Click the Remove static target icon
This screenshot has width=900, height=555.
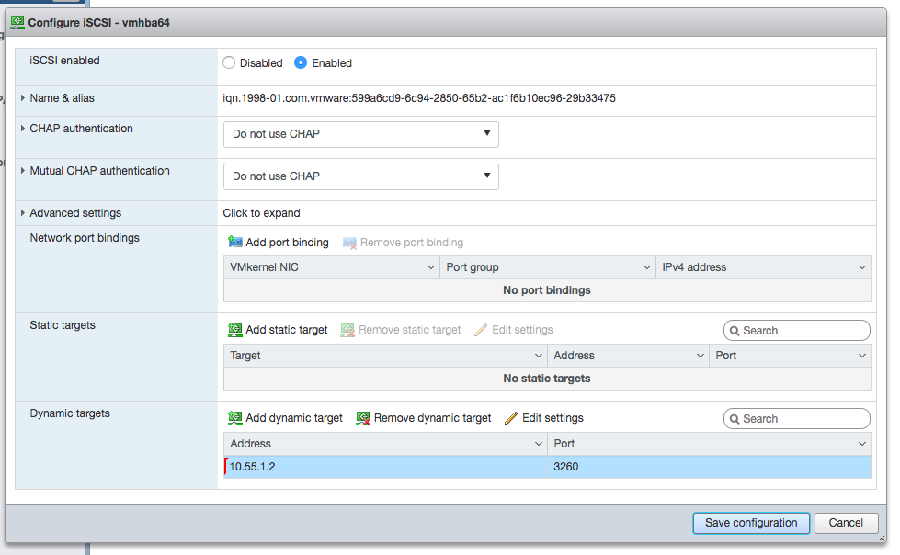click(347, 330)
